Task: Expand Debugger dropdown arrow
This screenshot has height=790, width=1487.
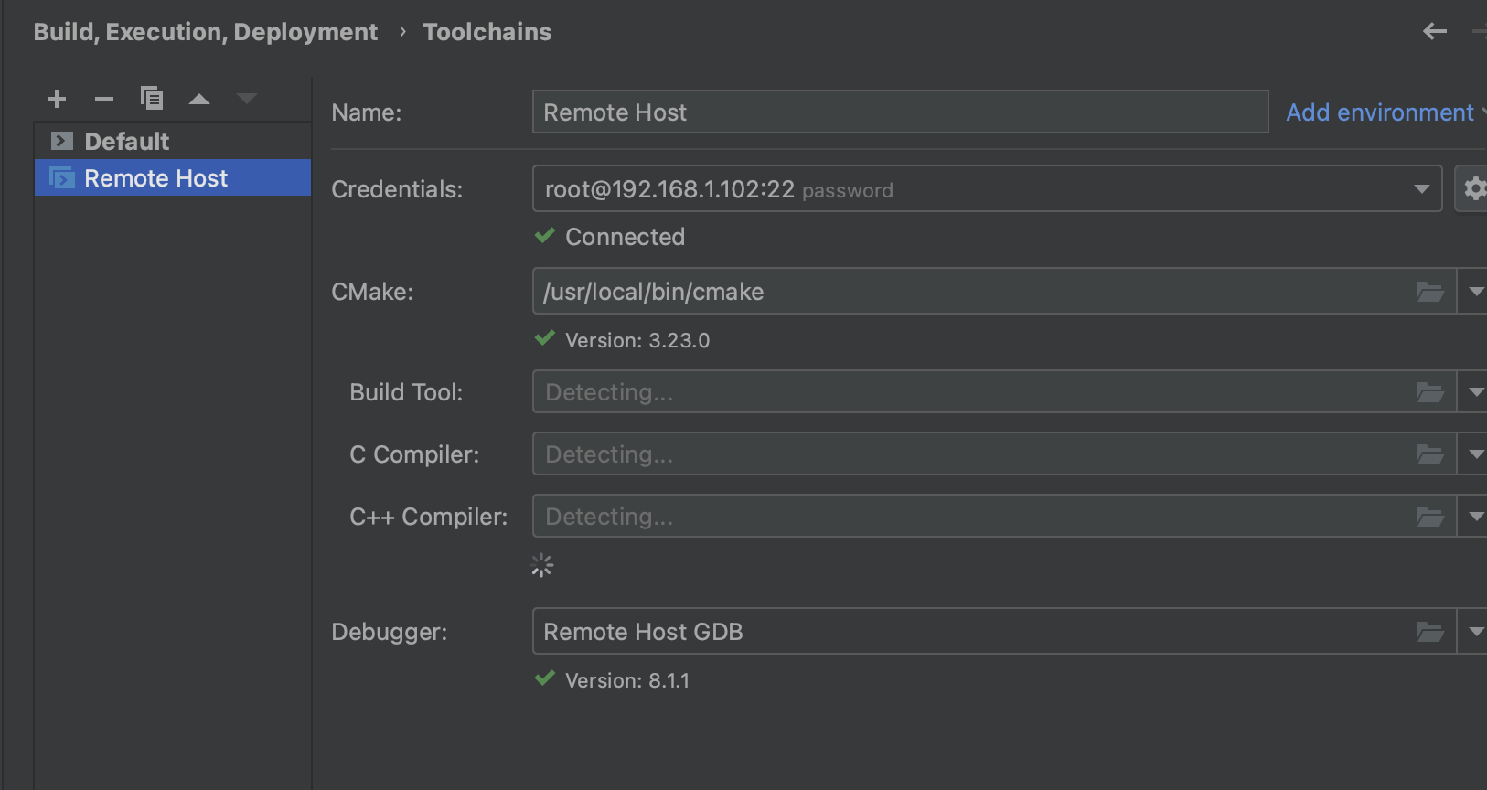Action: 1475,632
